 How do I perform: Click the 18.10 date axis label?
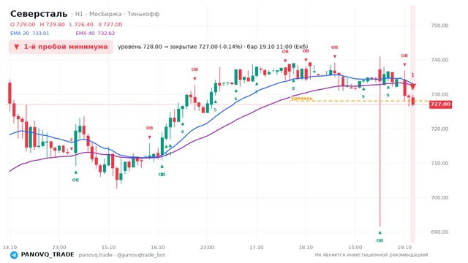[306, 247]
